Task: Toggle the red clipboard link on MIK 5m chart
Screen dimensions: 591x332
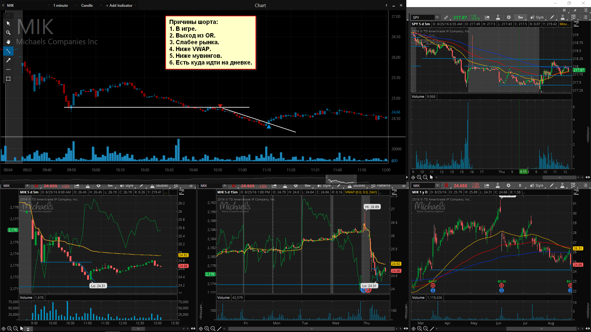Action: tap(36, 186)
